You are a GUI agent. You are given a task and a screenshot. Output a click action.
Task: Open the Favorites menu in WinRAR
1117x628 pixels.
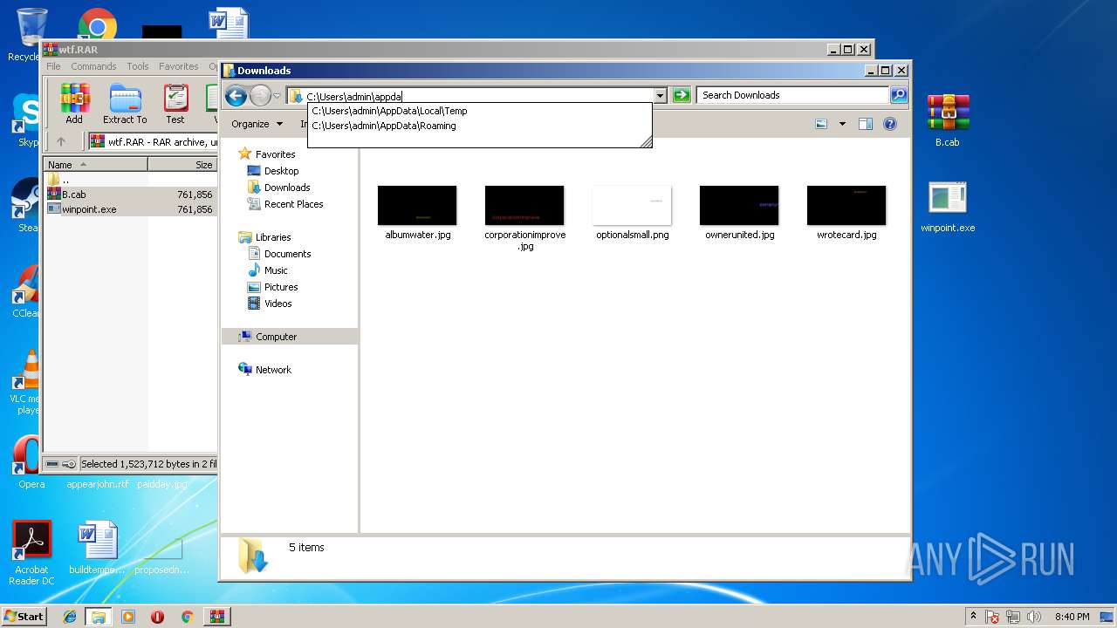[x=179, y=66]
